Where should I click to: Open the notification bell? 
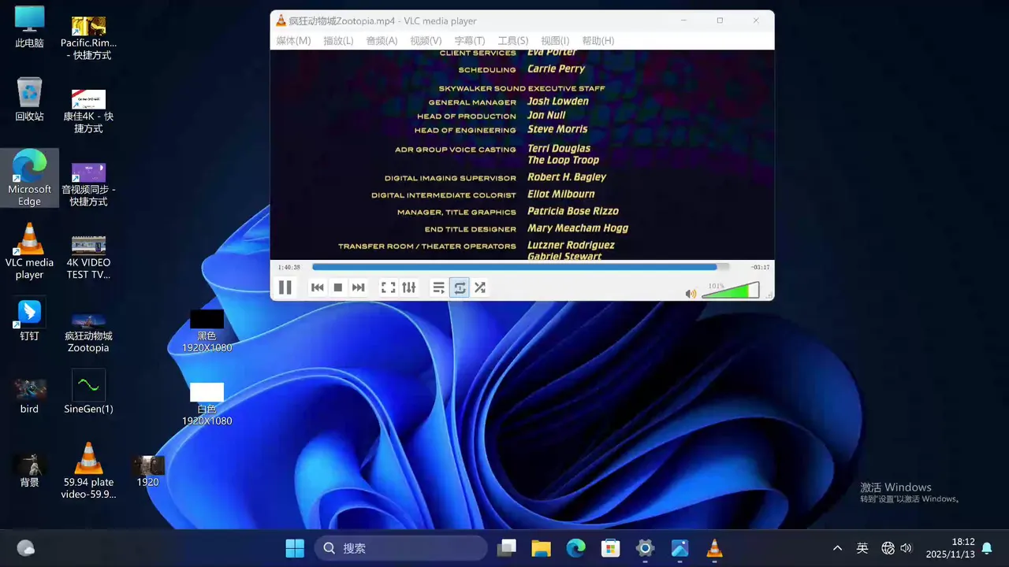pyautogui.click(x=986, y=548)
